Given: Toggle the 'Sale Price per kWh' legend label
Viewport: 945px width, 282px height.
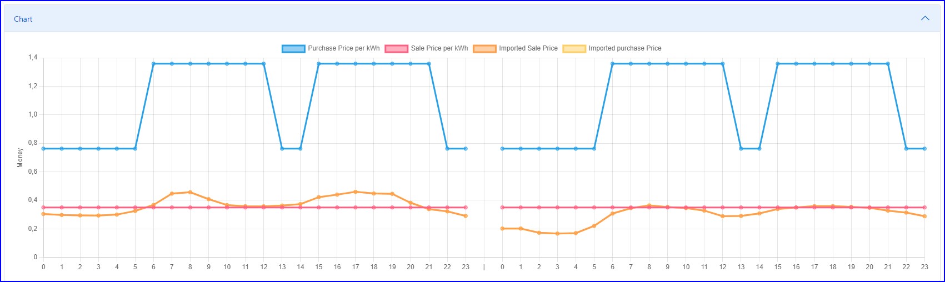Looking at the screenshot, I should click(x=439, y=48).
